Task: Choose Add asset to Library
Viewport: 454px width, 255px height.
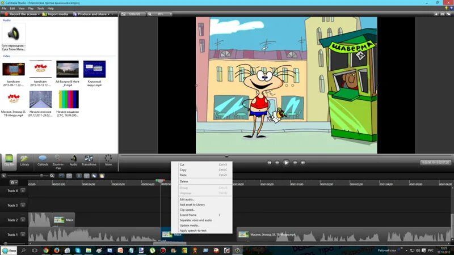Action: coord(203,205)
